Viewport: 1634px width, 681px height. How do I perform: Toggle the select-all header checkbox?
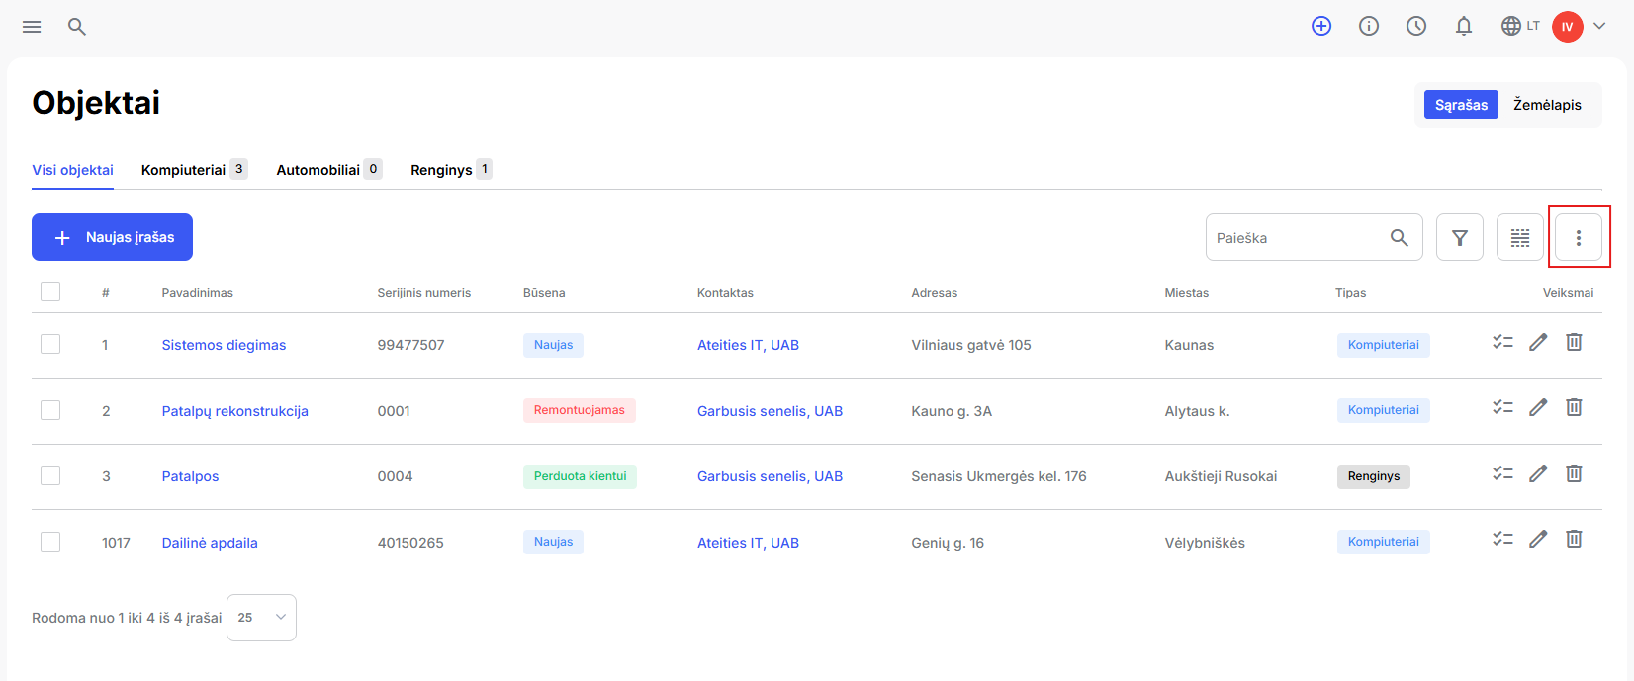coord(50,292)
